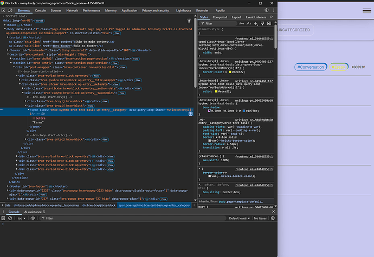The height and width of the screenshot is (257, 374).
Task: Open the Network tab
Action: point(72,10)
